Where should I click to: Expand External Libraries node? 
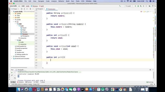click(x=12, y=56)
